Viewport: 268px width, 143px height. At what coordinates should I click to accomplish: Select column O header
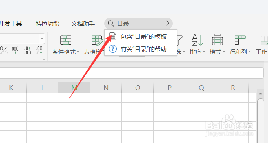click(x=138, y=88)
